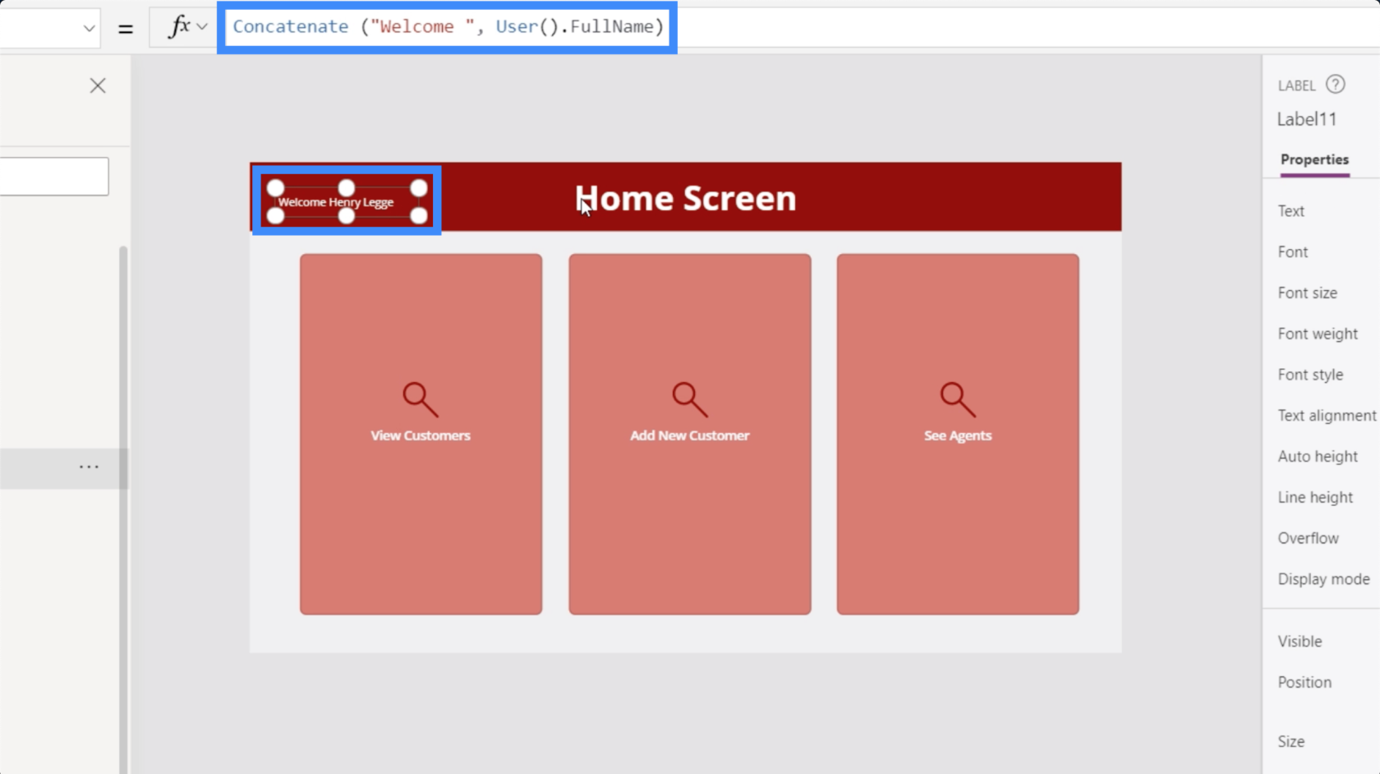Open the label help question-mark icon
The height and width of the screenshot is (774, 1380).
click(x=1336, y=85)
